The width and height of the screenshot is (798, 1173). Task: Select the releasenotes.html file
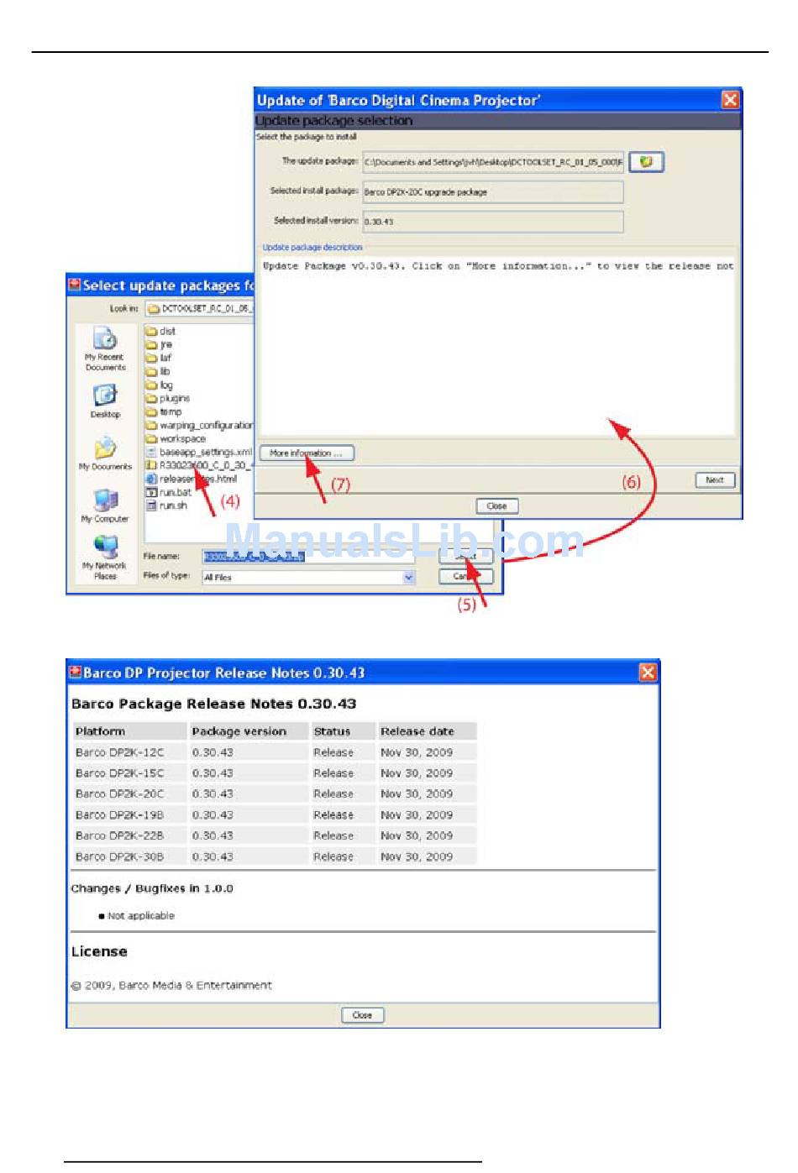(x=192, y=479)
